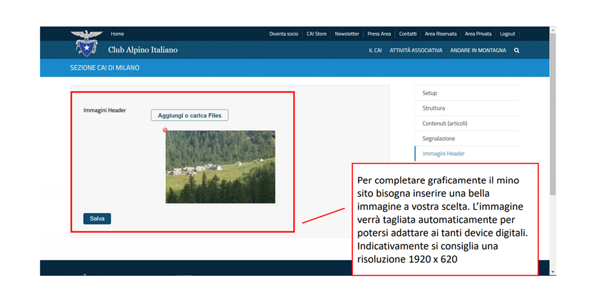The image size is (590, 300).
Task: Click the Club Alpino Italiano eagle logo
Action: [87, 43]
